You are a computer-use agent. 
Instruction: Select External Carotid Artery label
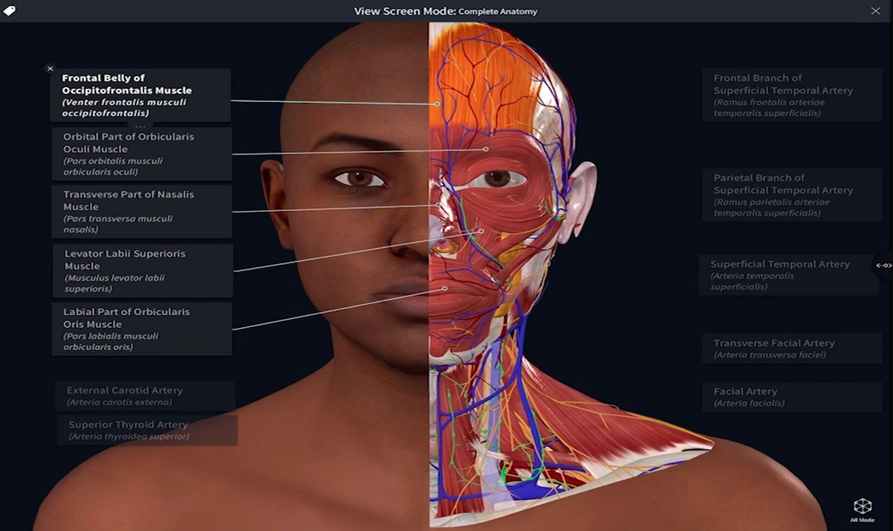pos(145,395)
